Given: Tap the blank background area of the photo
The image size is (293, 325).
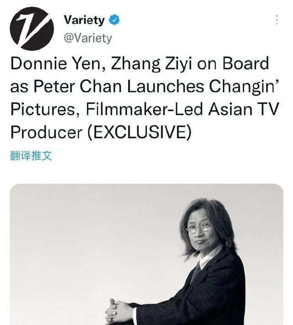Looking at the screenshot, I should [83, 238].
